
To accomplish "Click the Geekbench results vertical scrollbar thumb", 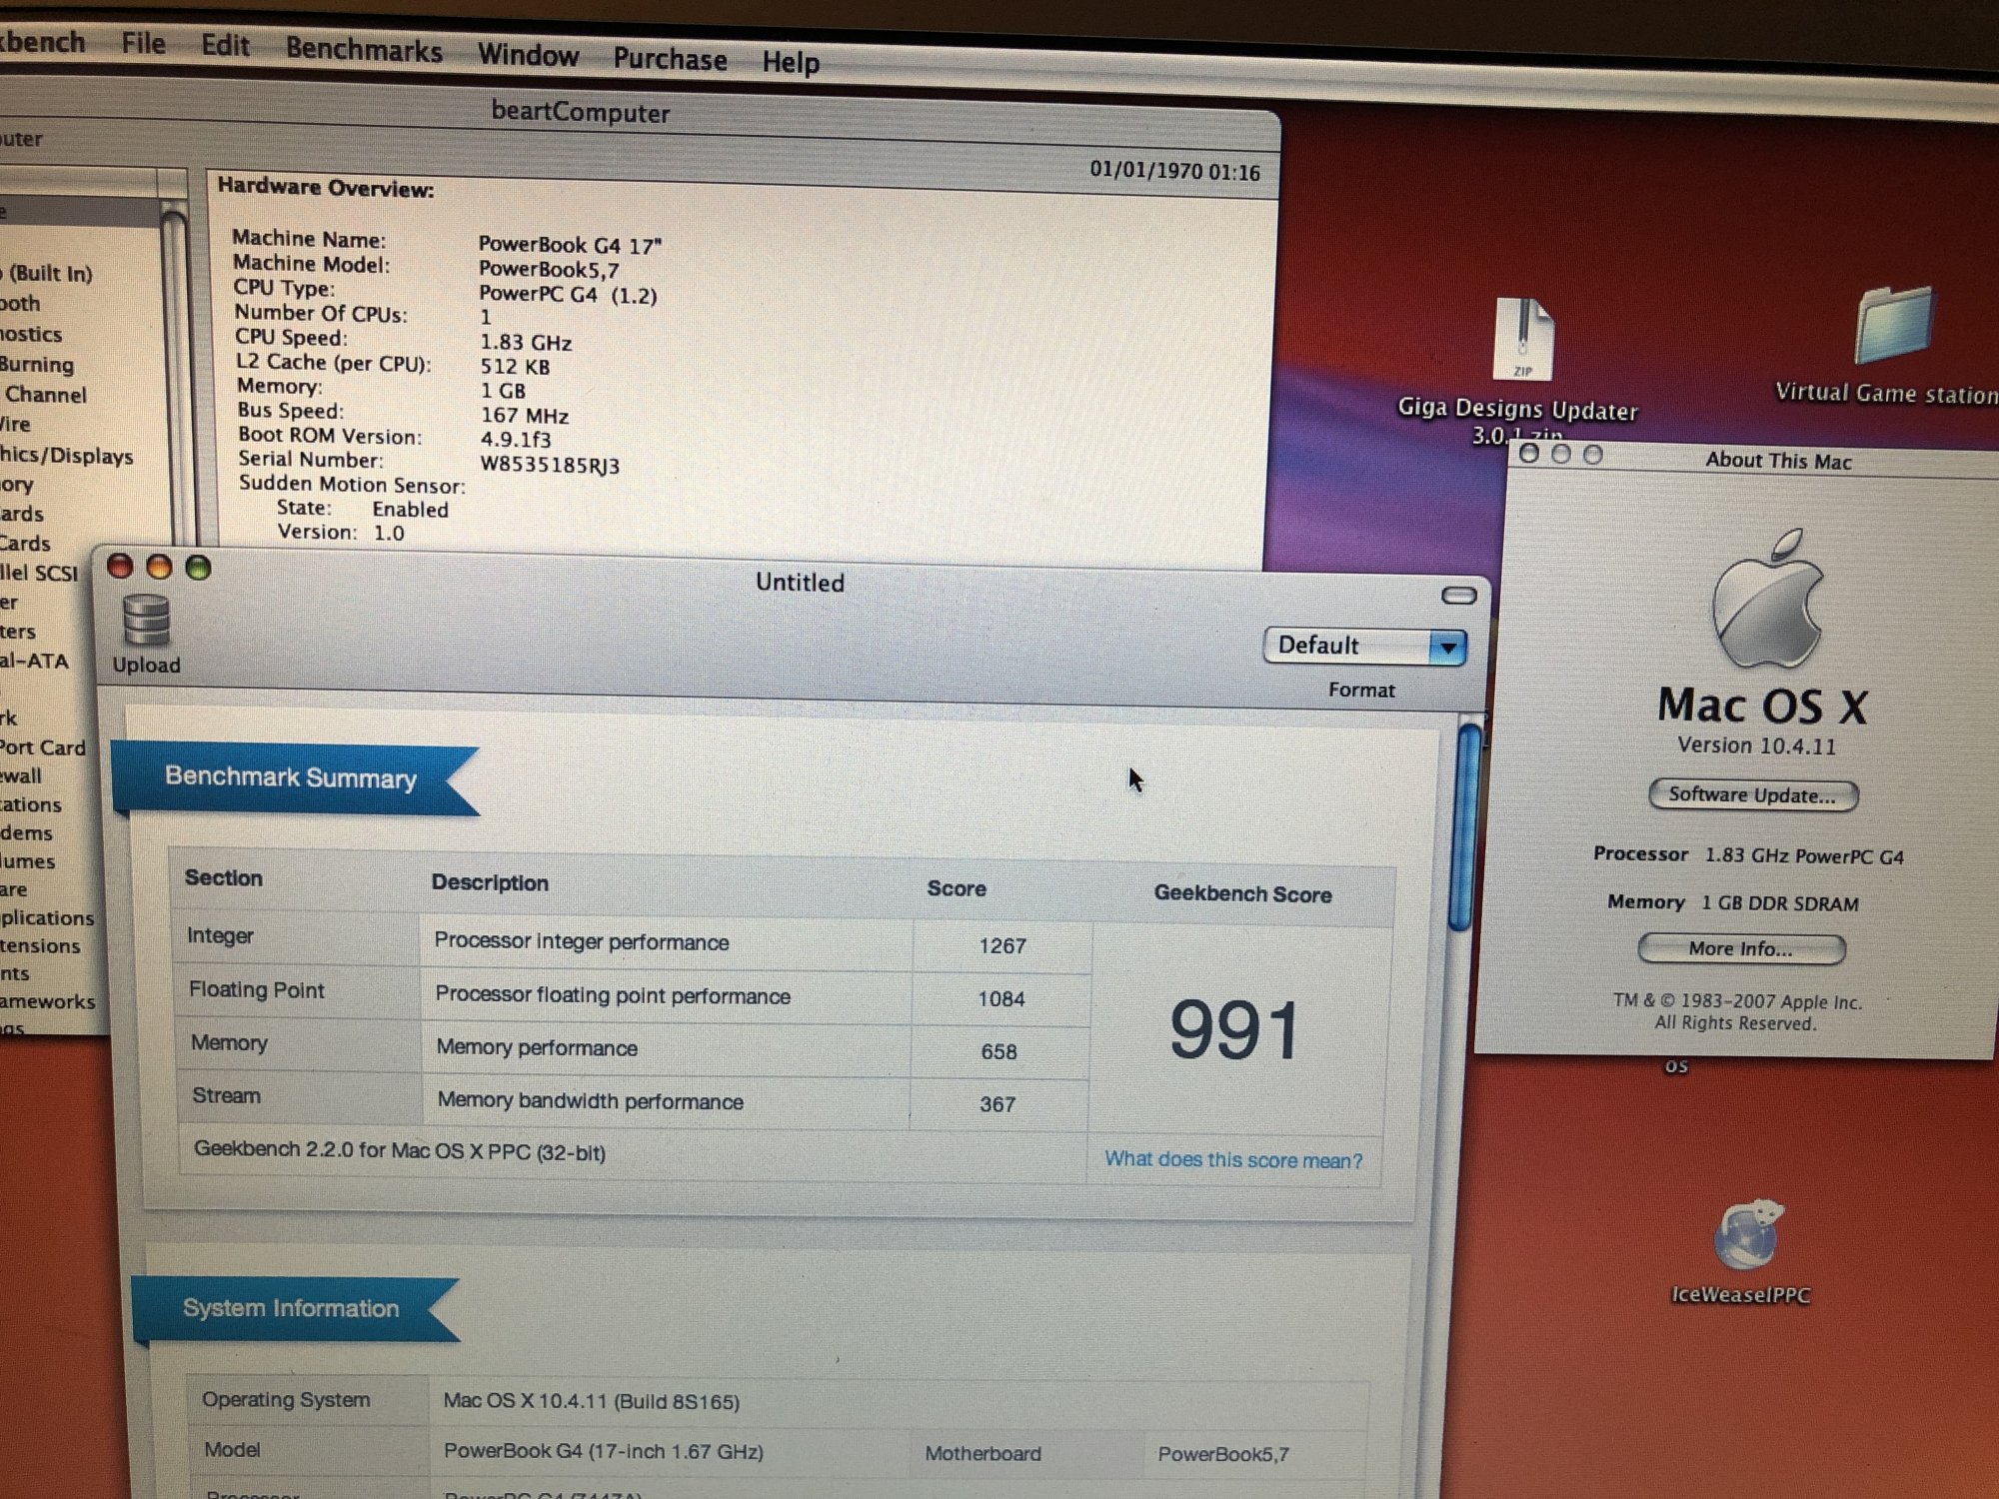I will point(1466,827).
